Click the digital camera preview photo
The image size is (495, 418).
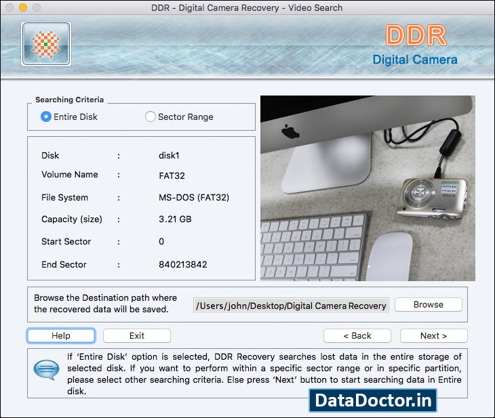[x=368, y=188]
